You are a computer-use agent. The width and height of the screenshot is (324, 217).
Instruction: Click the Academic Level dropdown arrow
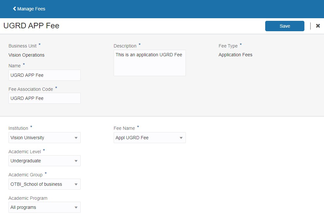point(76,161)
